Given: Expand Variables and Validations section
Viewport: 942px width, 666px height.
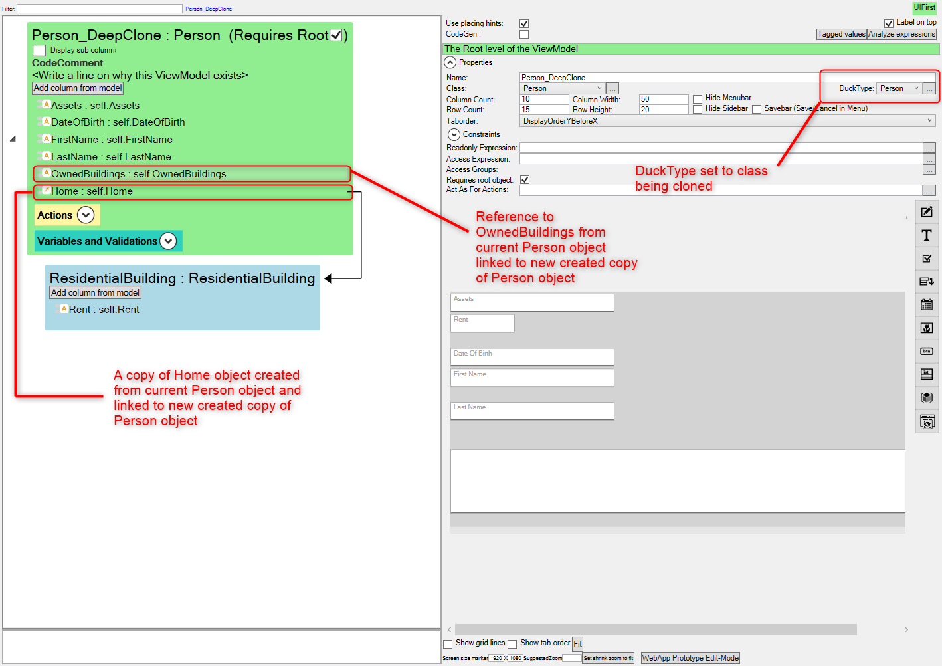Looking at the screenshot, I should click(x=169, y=241).
